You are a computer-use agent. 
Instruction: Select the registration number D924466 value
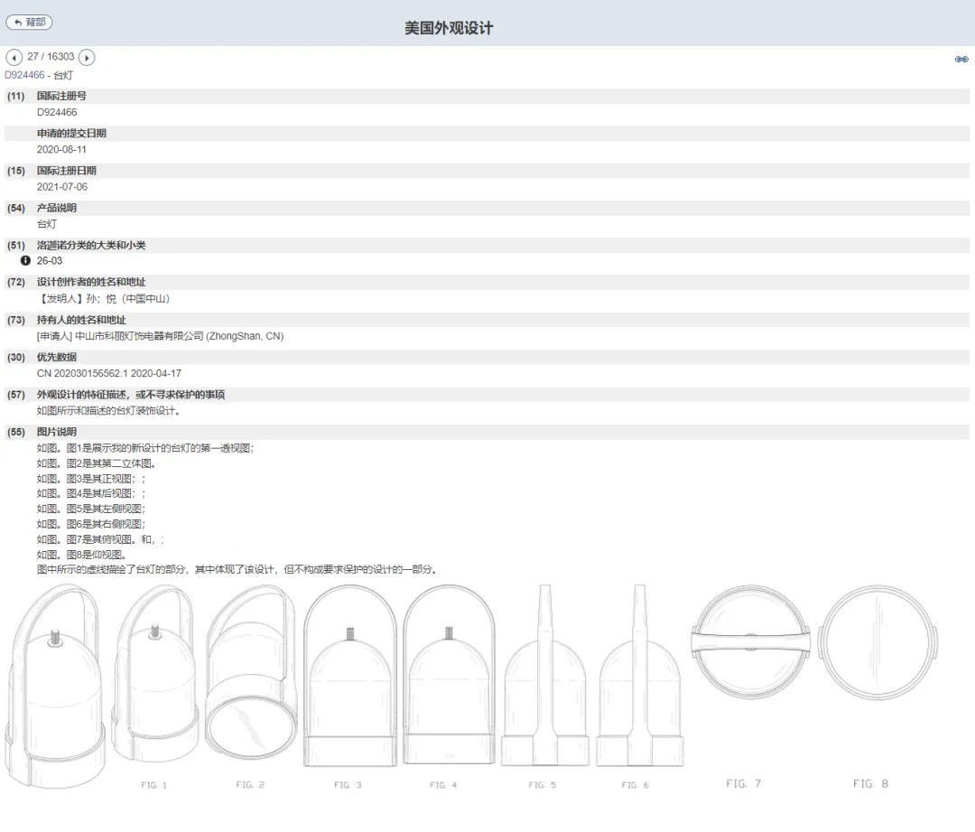click(57, 113)
